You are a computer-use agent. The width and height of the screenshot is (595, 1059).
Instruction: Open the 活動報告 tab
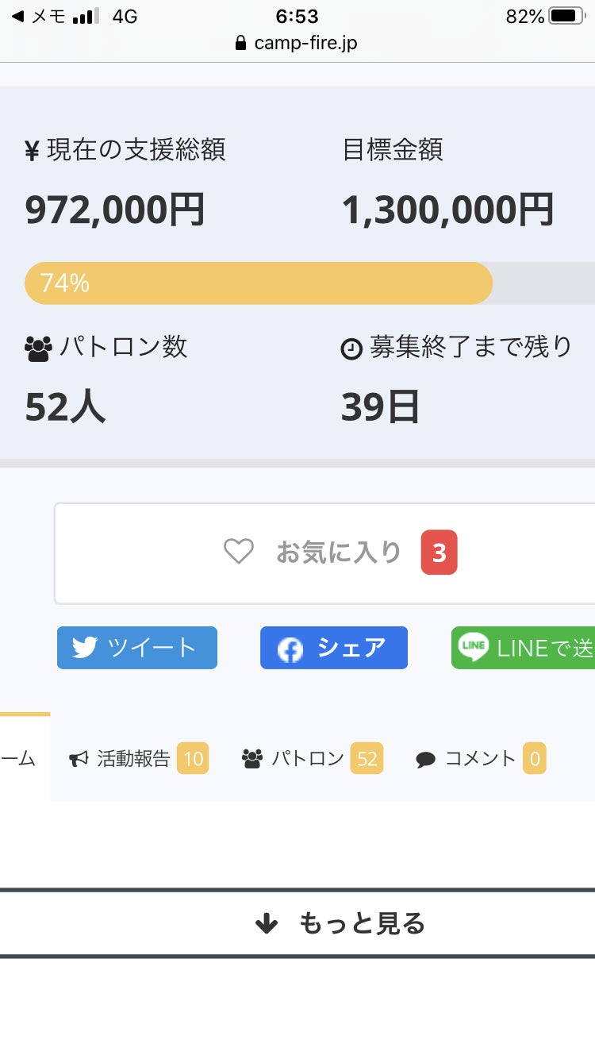point(133,759)
